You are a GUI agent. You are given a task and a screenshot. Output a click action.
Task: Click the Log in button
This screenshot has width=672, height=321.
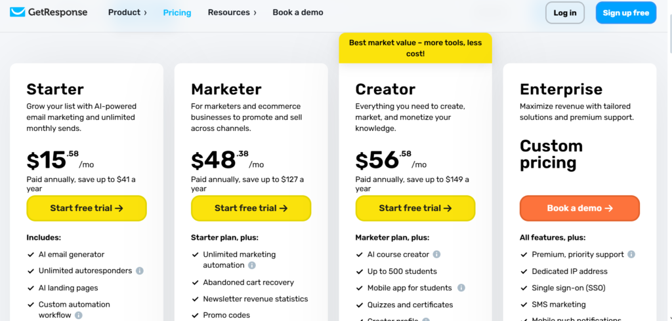tap(565, 13)
